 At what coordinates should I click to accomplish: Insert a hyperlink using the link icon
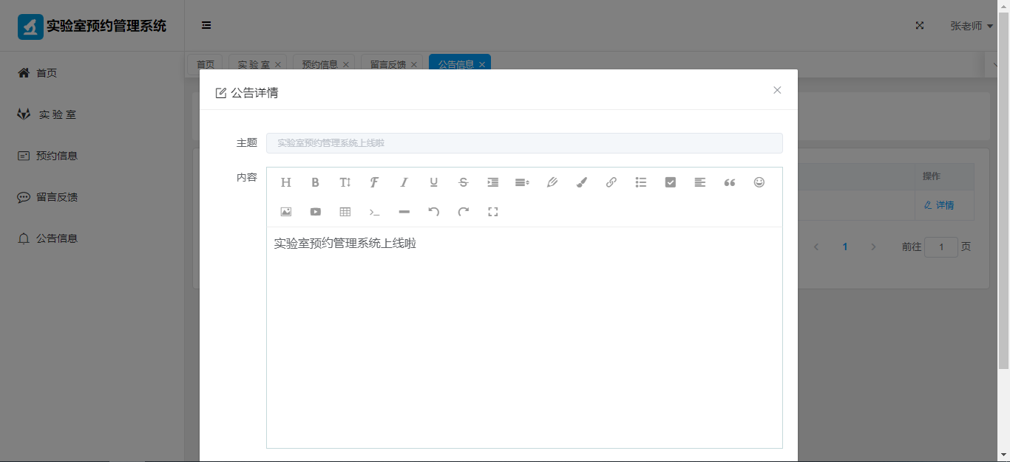point(611,182)
